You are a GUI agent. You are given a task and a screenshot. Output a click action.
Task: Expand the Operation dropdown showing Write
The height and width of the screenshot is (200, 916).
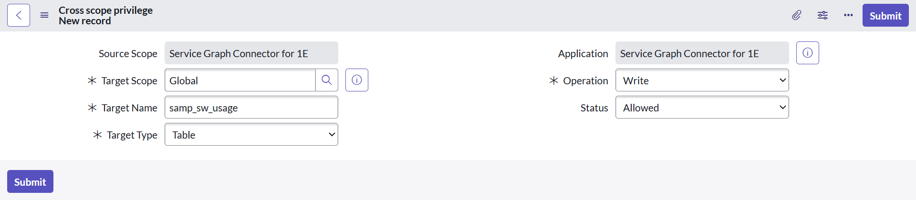[x=702, y=80]
